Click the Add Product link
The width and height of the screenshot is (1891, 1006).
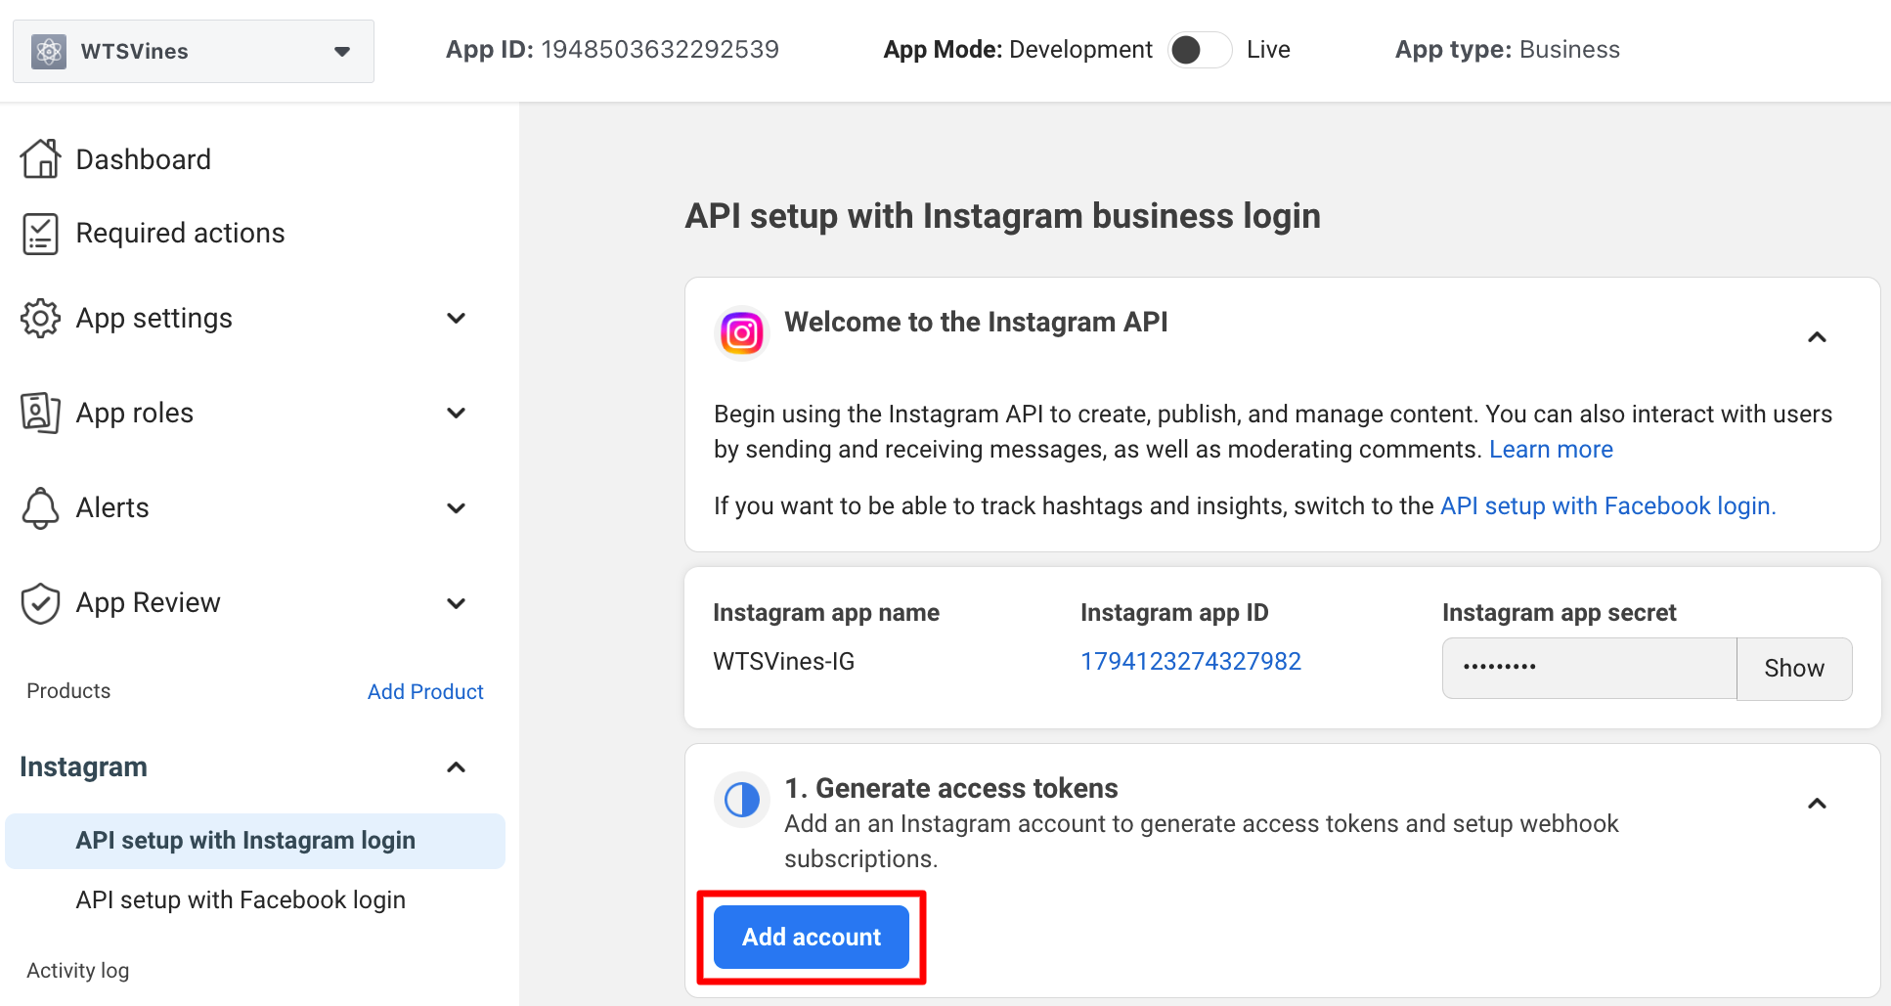[x=425, y=691]
